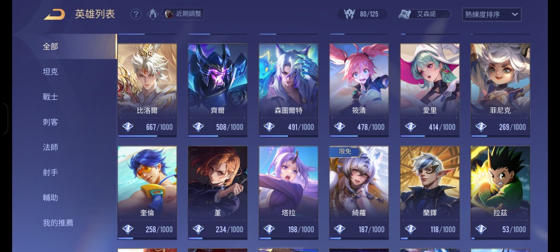This screenshot has height=252, width=560.
Task: Select the 蘭鐸 hero card
Action: (x=430, y=193)
